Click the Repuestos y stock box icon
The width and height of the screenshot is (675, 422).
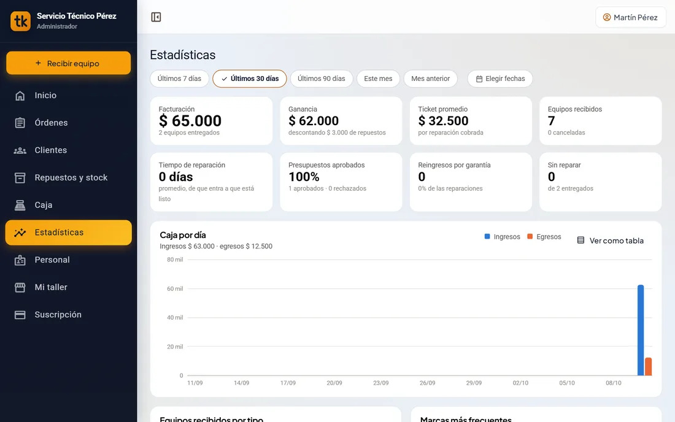tap(20, 178)
